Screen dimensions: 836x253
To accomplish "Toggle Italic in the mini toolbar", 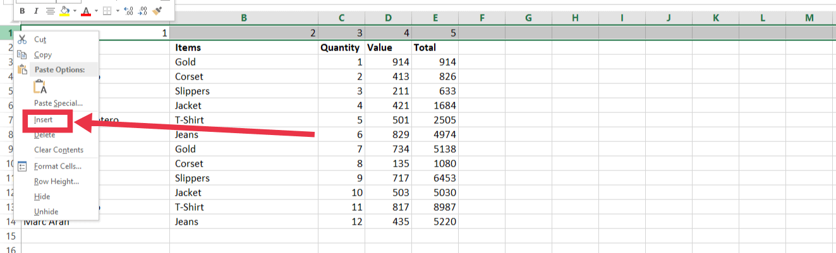I will (36, 11).
